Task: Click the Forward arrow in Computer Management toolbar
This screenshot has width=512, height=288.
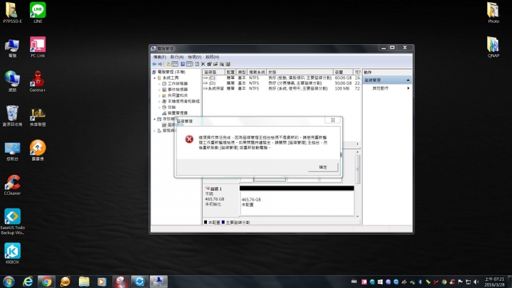Action: [160, 64]
